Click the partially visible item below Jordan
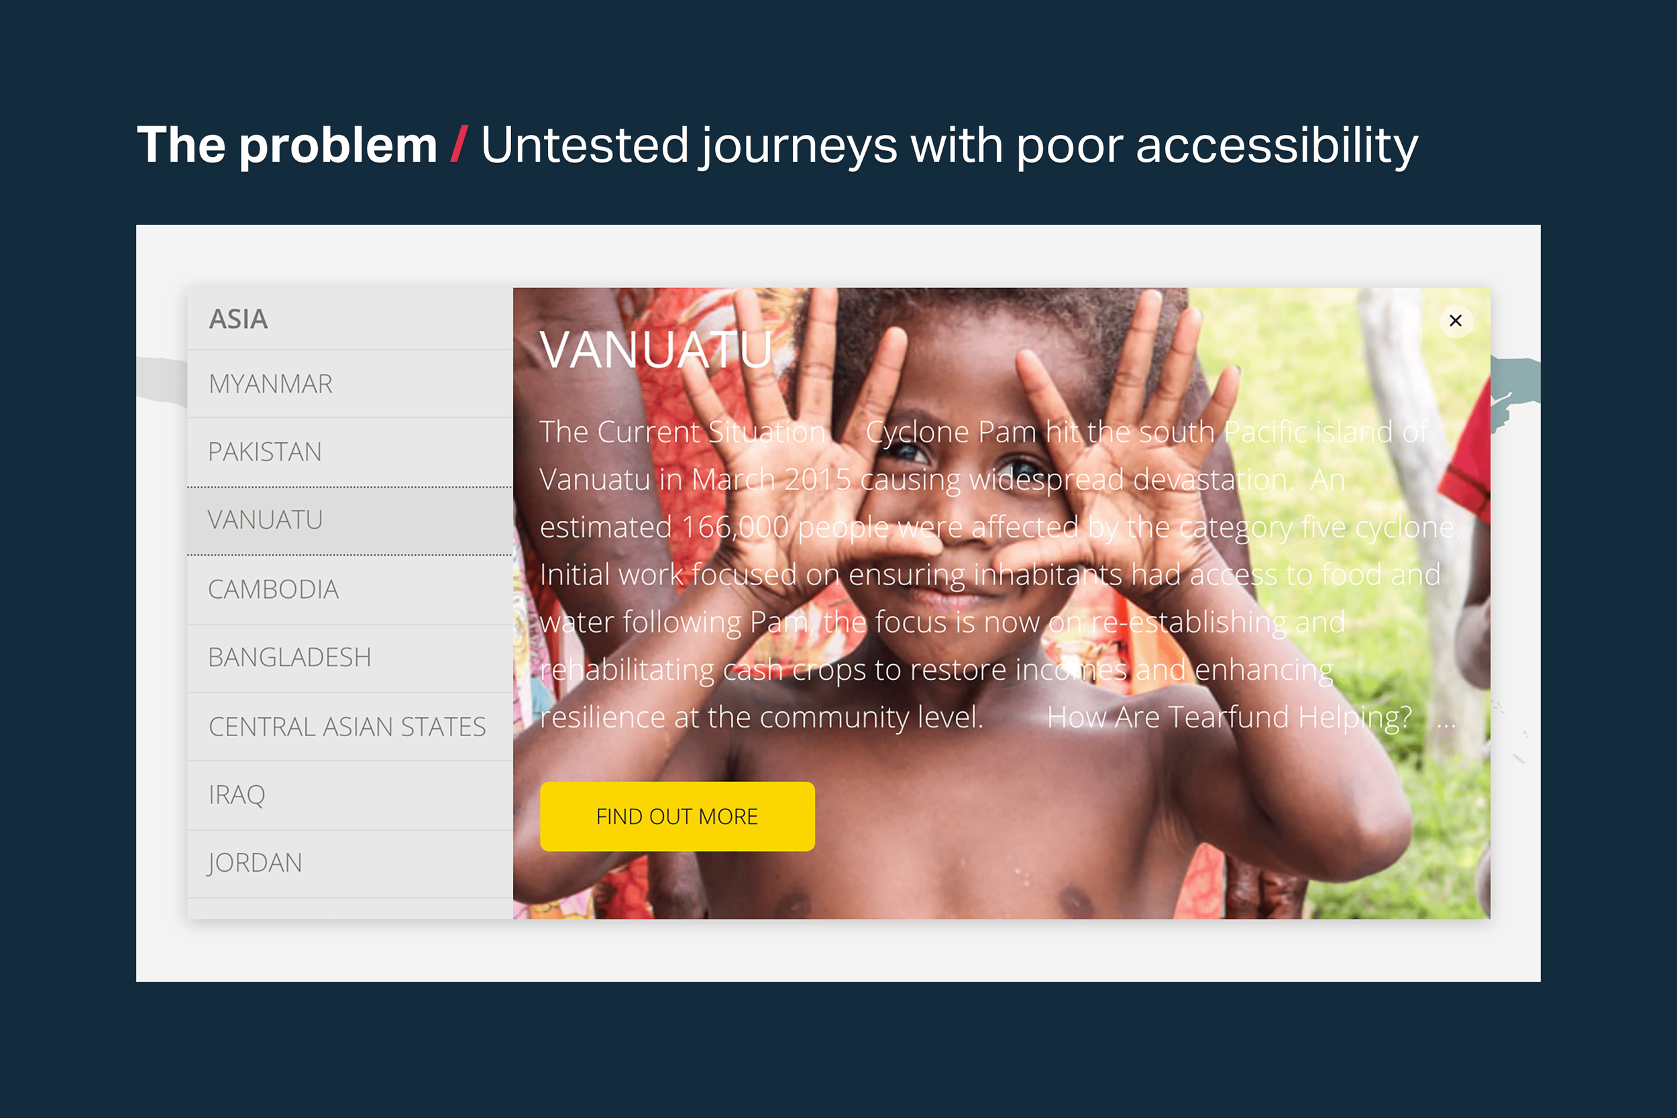Image resolution: width=1677 pixels, height=1118 pixels. pyautogui.click(x=350, y=909)
